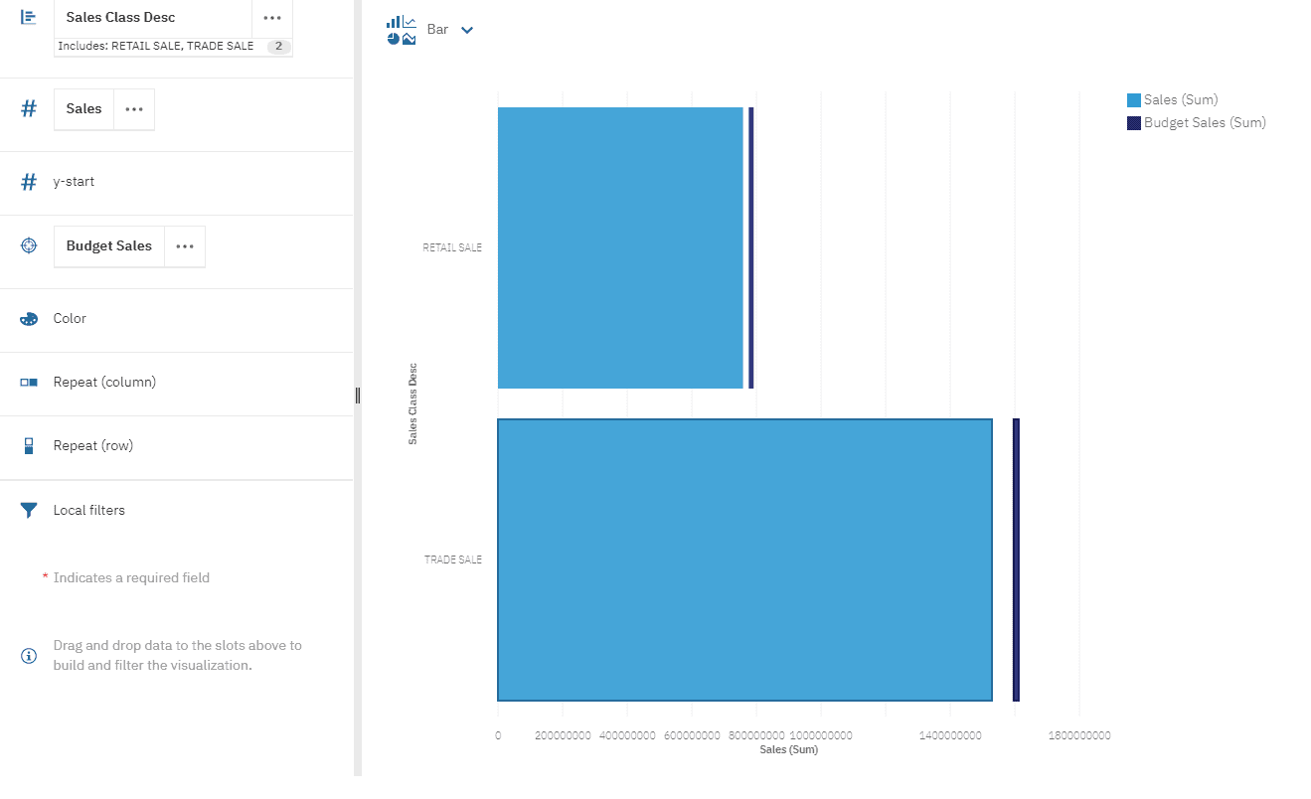Expand the Bar chart type dropdown arrow

(467, 30)
